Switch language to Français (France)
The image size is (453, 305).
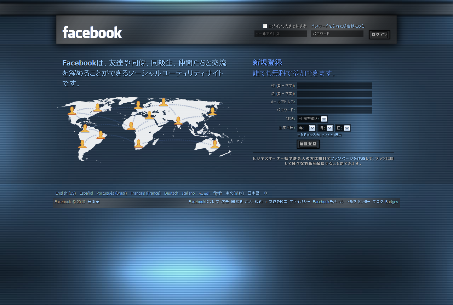(145, 193)
